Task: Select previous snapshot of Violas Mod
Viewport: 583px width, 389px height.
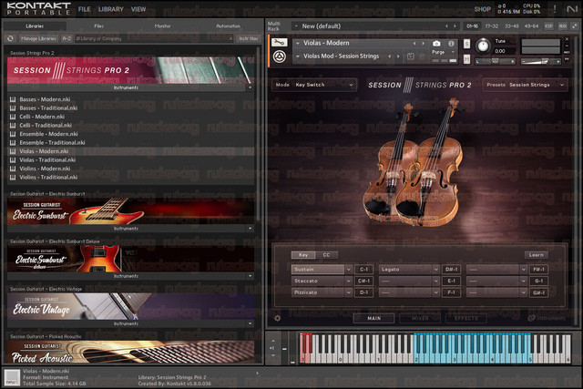Action: (390, 56)
